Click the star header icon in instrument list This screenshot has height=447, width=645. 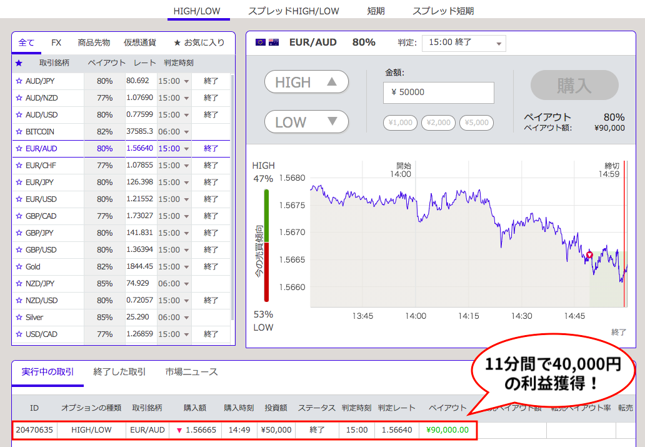(19, 63)
